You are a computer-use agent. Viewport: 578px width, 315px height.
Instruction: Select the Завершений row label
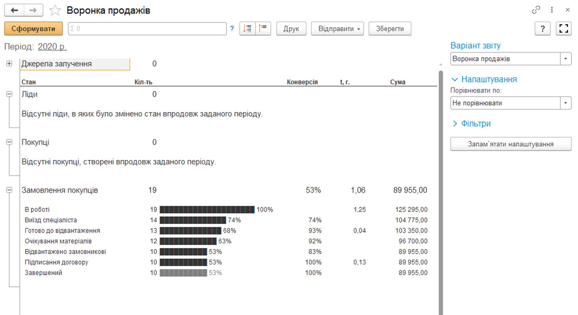coord(43,273)
